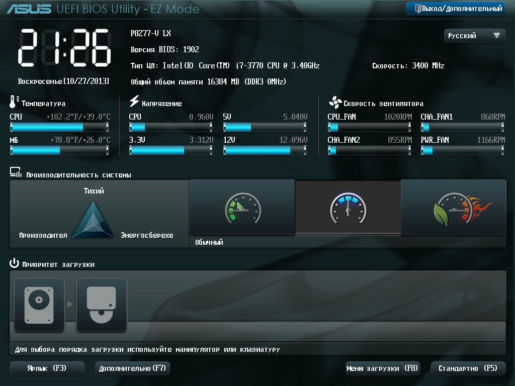Click the lightning bolt Voltage icon

click(x=134, y=101)
